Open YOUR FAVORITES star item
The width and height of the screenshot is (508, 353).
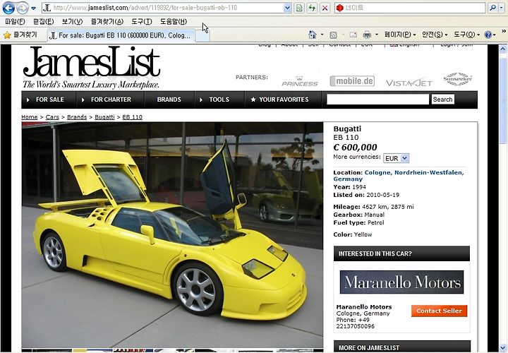[x=283, y=100]
